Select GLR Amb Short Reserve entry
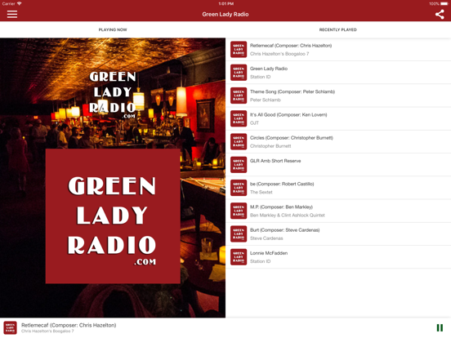 [275, 161]
